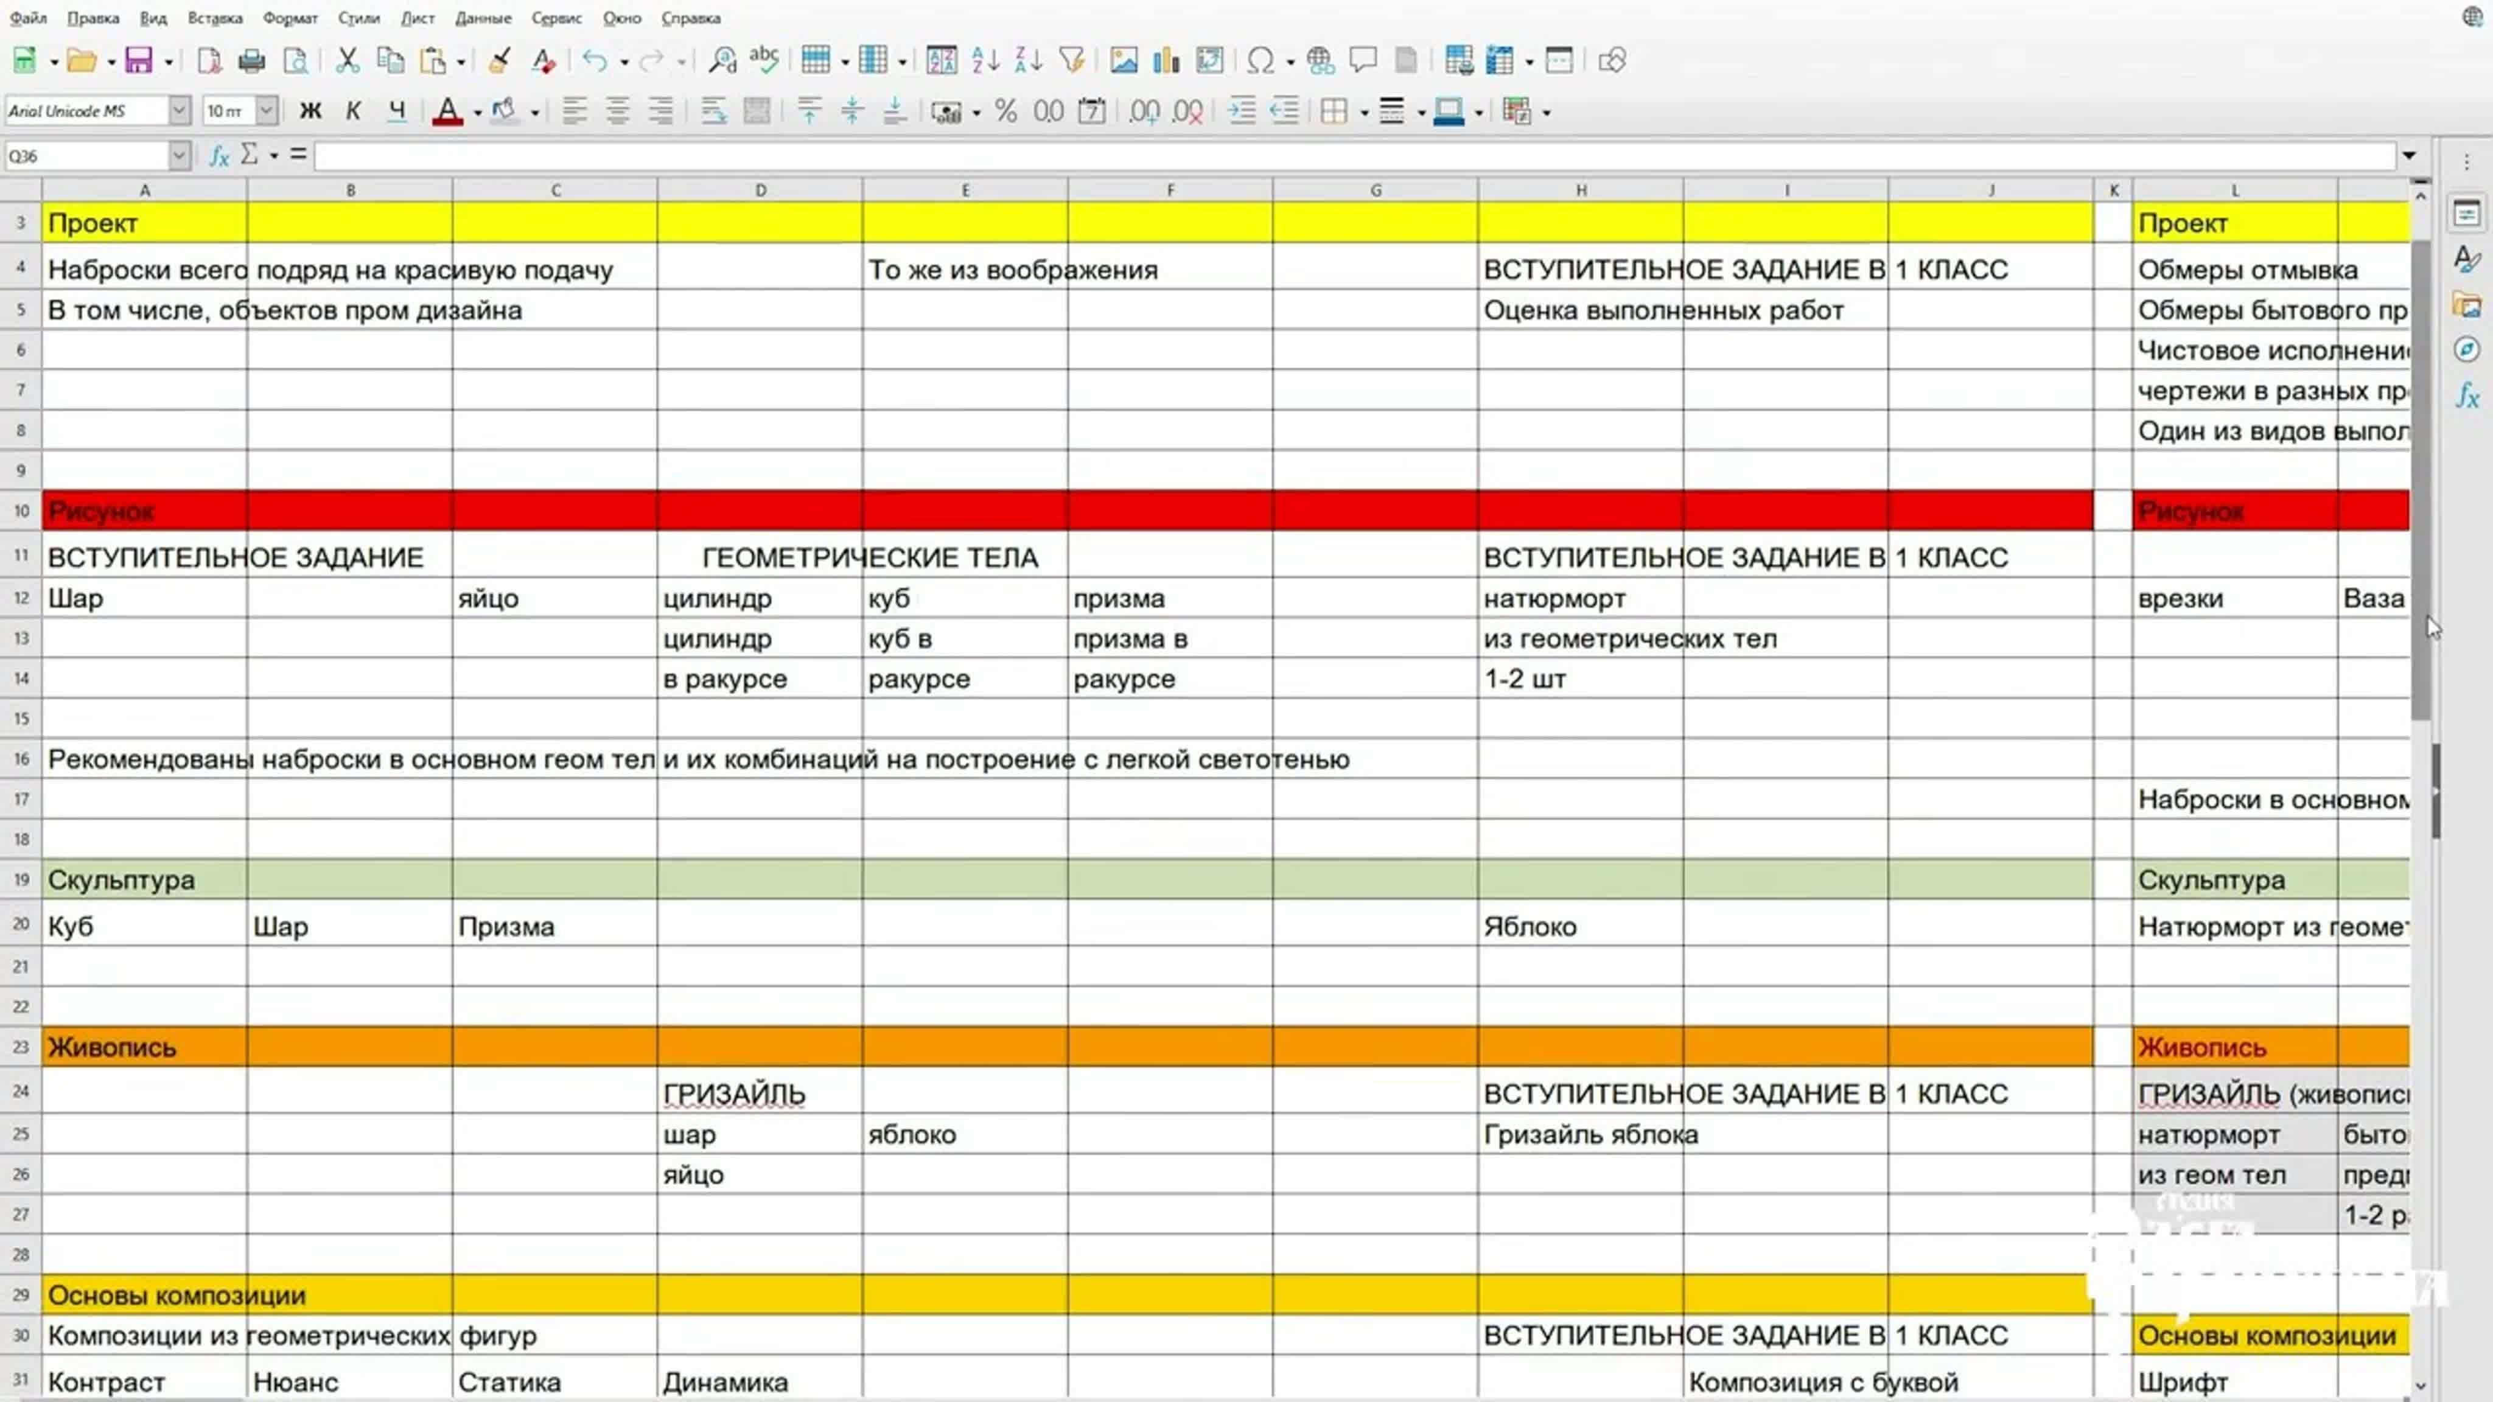The image size is (2493, 1402).
Task: Toggle bold formatting (Ж)
Action: pyautogui.click(x=310, y=111)
